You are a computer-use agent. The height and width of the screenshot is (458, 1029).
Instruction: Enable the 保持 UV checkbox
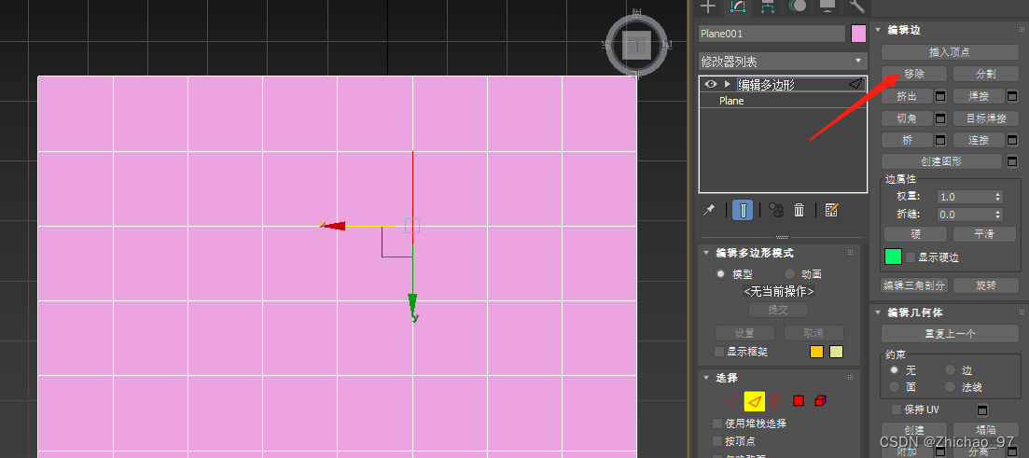coord(897,409)
